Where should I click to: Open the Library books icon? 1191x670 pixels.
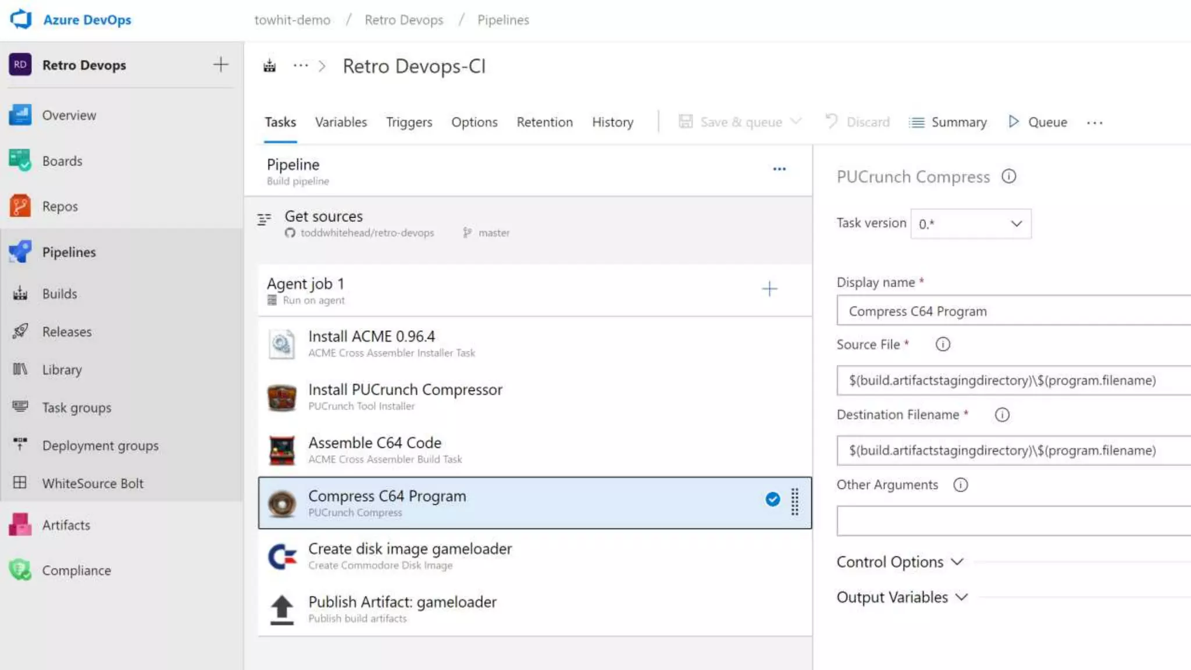[20, 369]
